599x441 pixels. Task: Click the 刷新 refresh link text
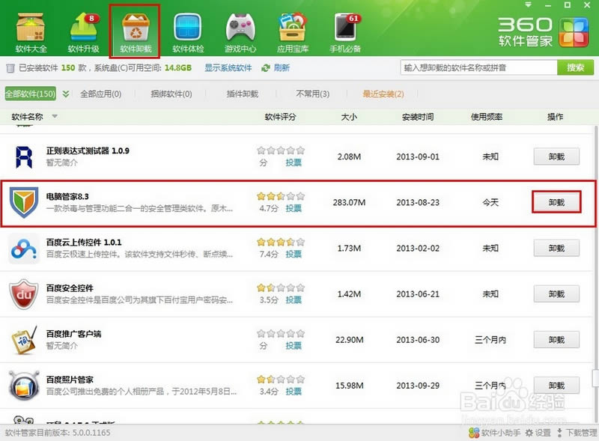click(282, 68)
